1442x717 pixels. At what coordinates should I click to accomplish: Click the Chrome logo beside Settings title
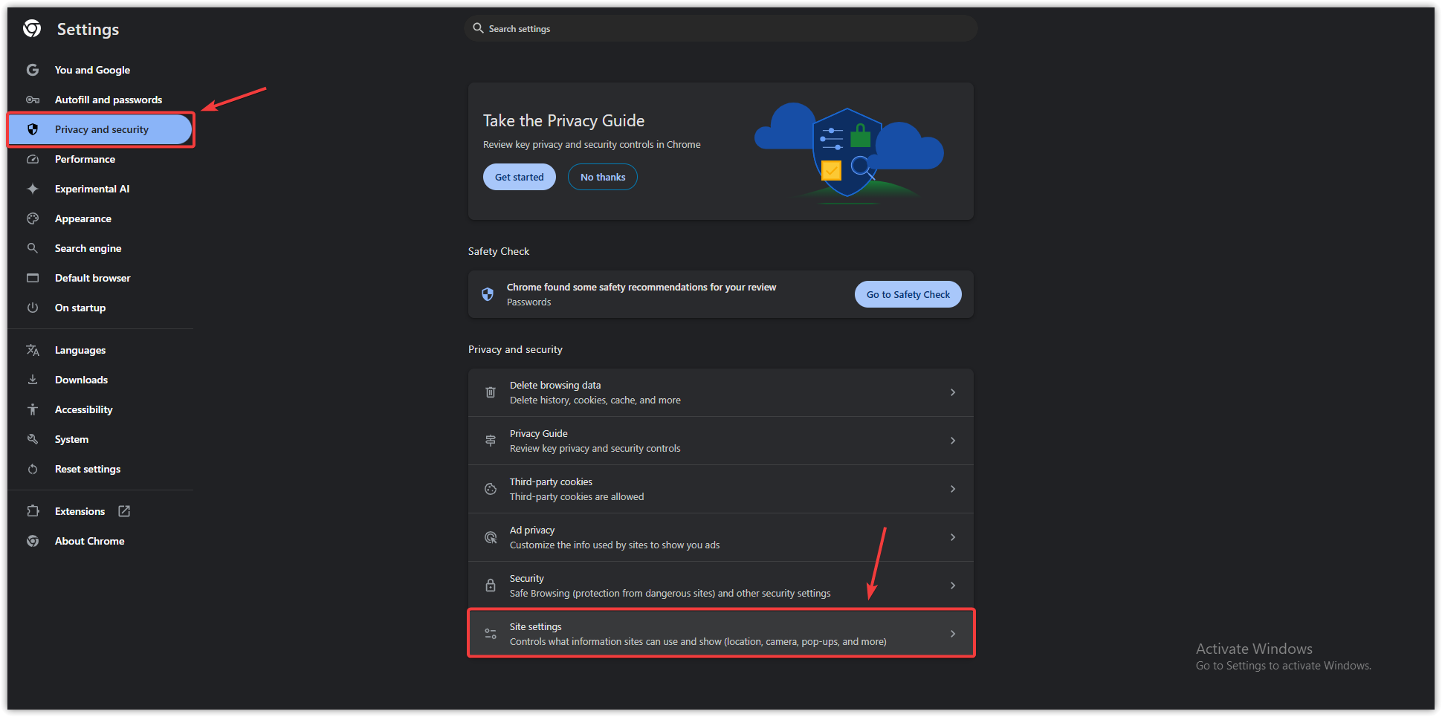click(x=32, y=29)
